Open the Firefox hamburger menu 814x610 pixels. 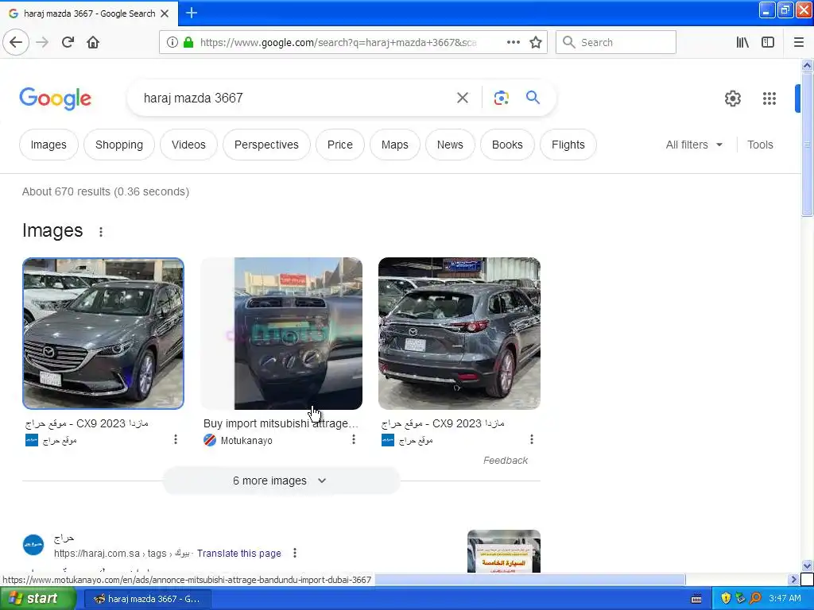(x=798, y=43)
